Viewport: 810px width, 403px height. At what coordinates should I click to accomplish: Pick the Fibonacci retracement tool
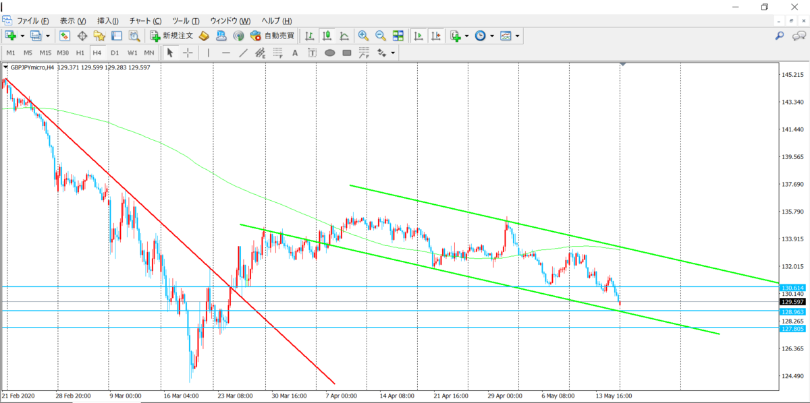(x=277, y=53)
